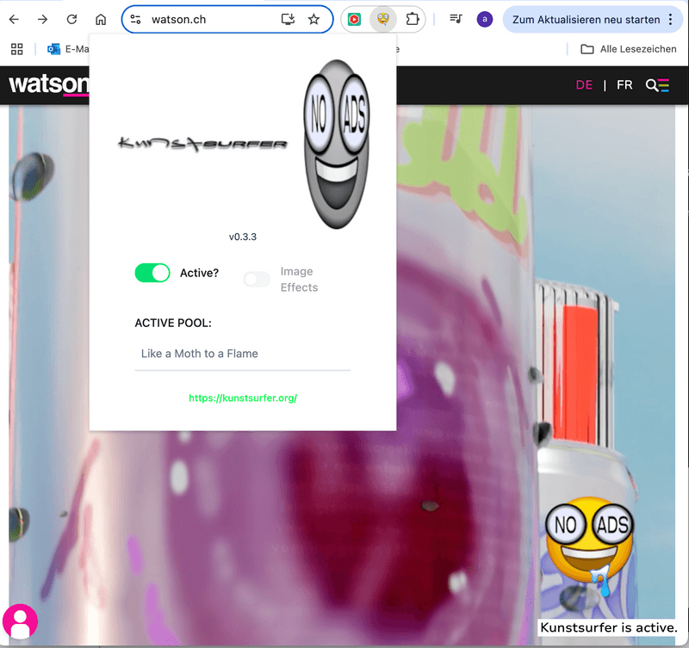The height and width of the screenshot is (648, 689).
Task: Open the kunstsurfer.org link
Action: 243,398
